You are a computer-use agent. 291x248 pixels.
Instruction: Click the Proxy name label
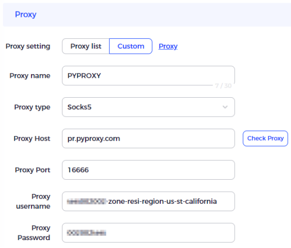(x=30, y=76)
